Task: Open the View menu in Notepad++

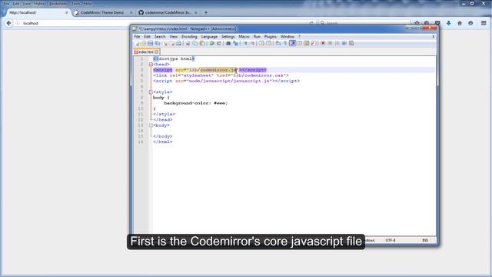Action: coord(173,37)
